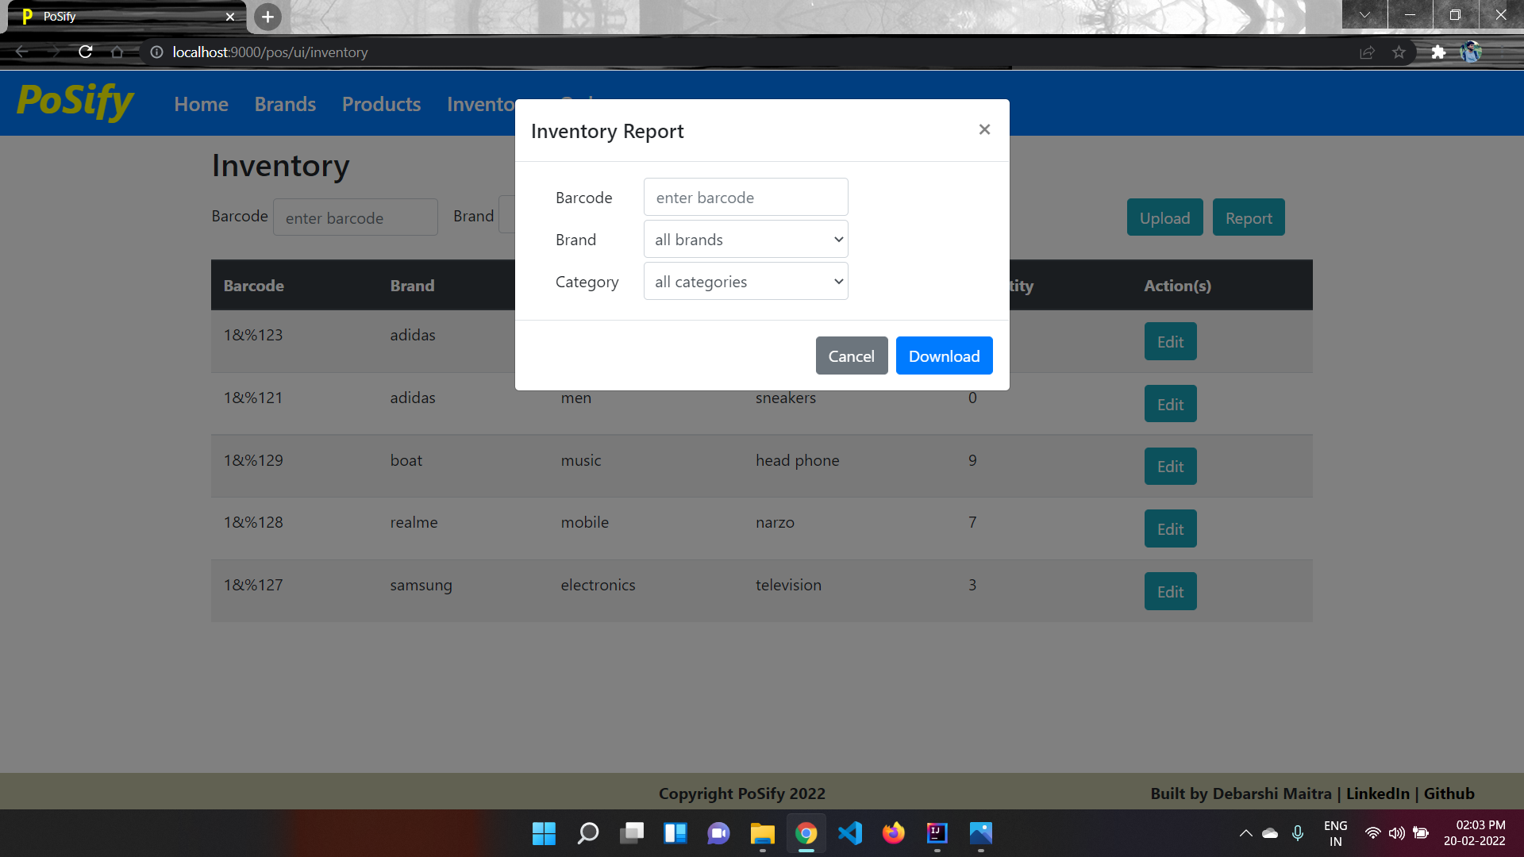
Task: Expand the all categories dropdown
Action: (x=745, y=282)
